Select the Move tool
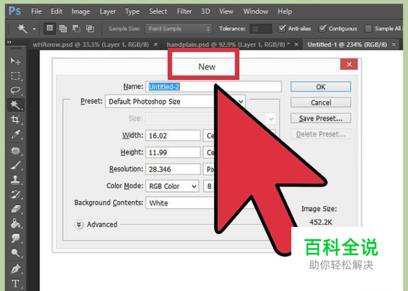Screen dimensions: 408x291 (15, 61)
